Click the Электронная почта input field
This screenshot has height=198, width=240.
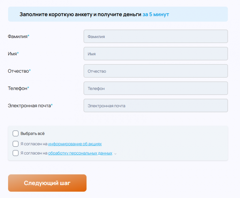[x=155, y=106]
